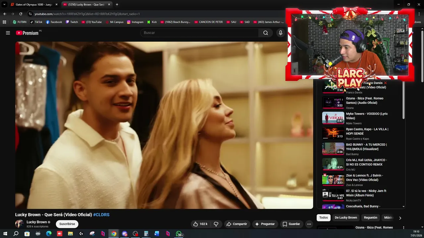Like the video with 102 k thumbs up
Image resolution: width=424 pixels, height=238 pixels.
click(200, 224)
